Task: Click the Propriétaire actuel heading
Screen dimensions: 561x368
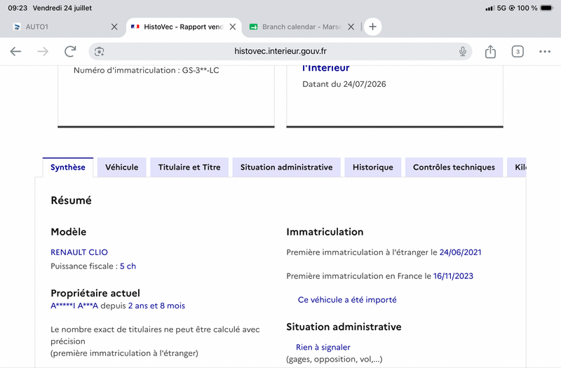Action: (95, 293)
